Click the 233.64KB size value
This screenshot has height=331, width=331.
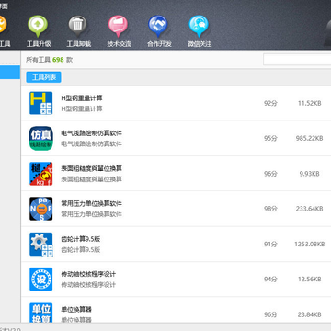[x=309, y=209]
